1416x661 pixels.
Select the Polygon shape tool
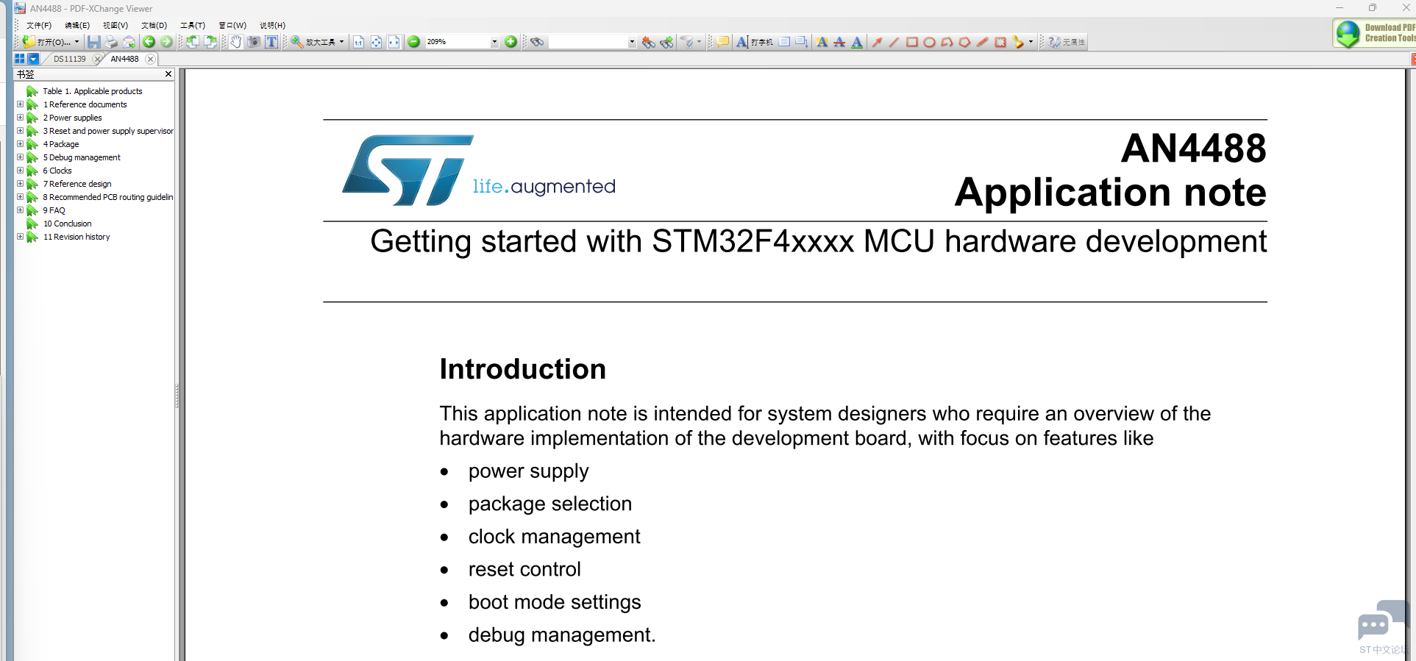click(964, 42)
